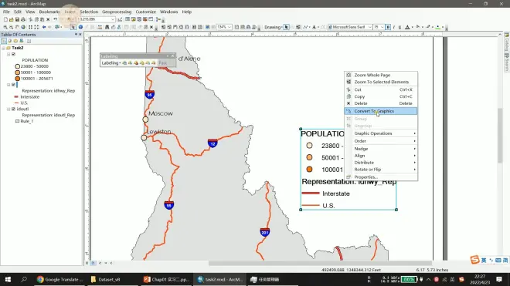
Task: Open the Geoprocessing menu
Action: click(x=117, y=12)
